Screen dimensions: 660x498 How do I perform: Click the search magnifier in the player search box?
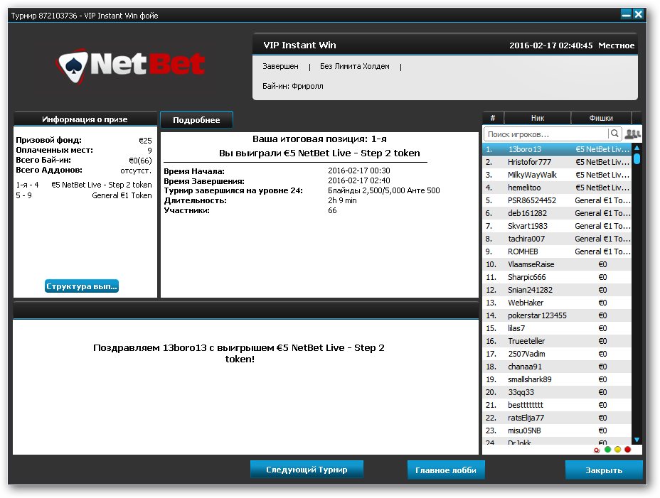coord(614,134)
